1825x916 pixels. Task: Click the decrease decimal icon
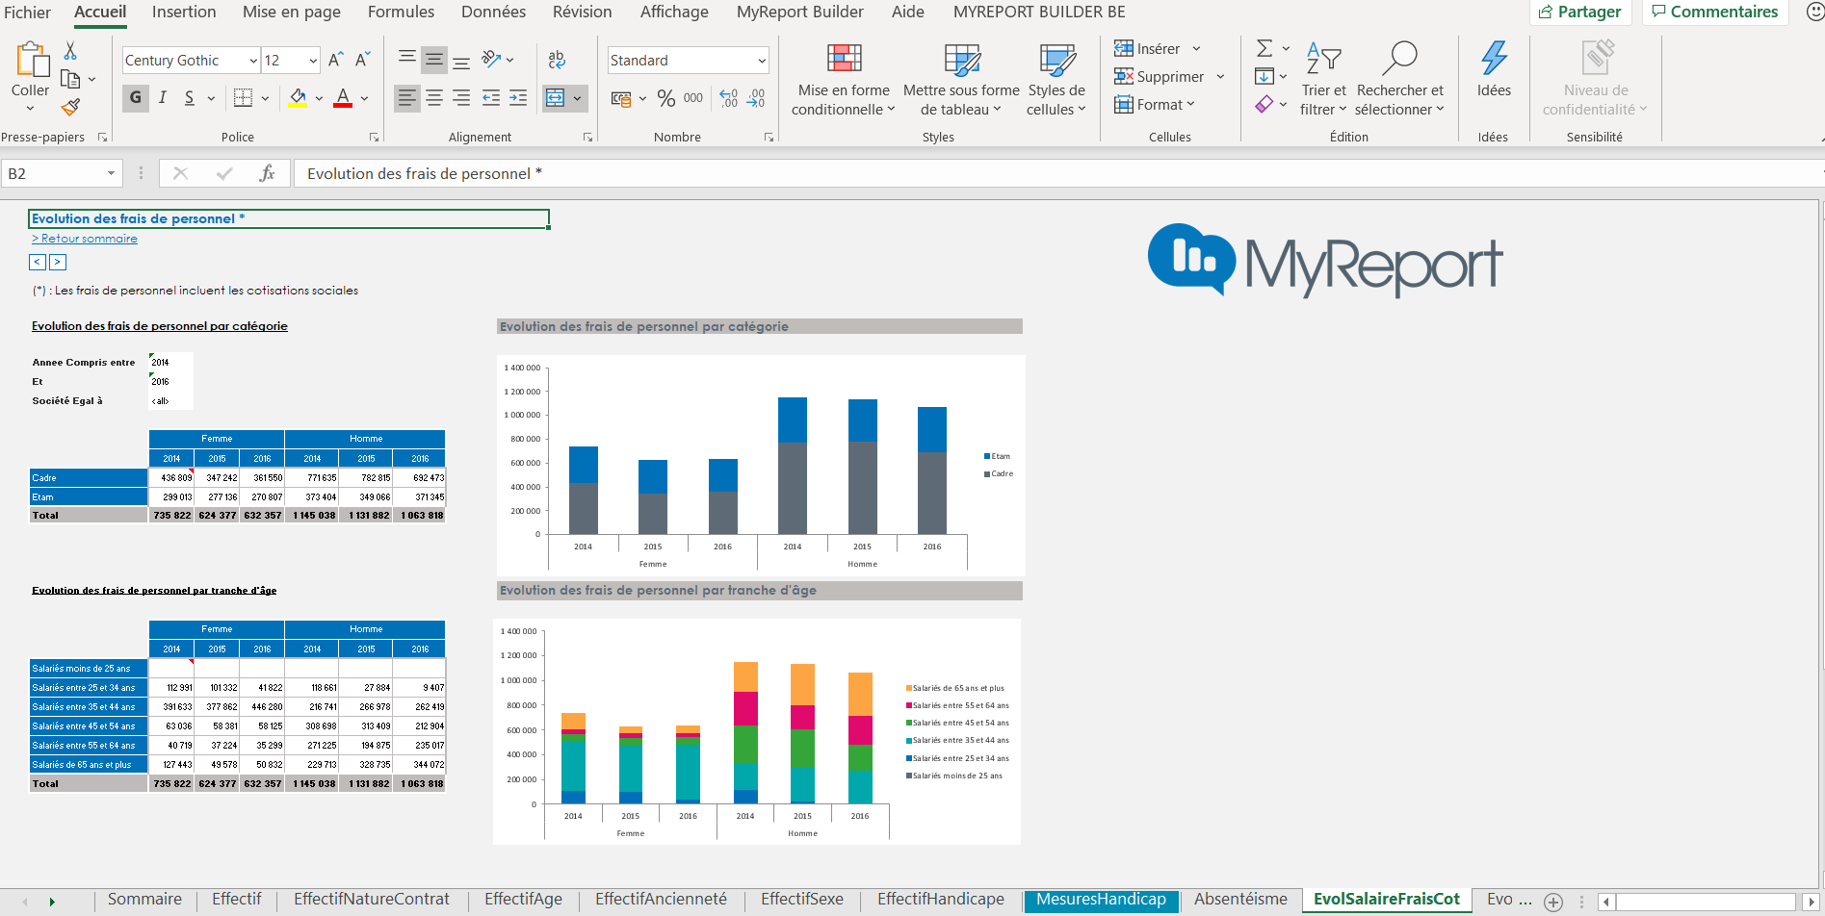(756, 98)
